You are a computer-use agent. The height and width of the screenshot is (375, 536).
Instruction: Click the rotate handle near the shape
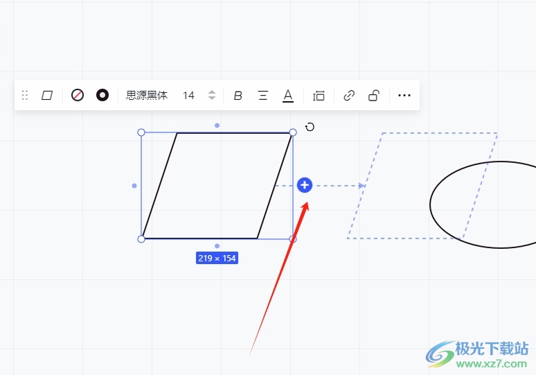310,127
